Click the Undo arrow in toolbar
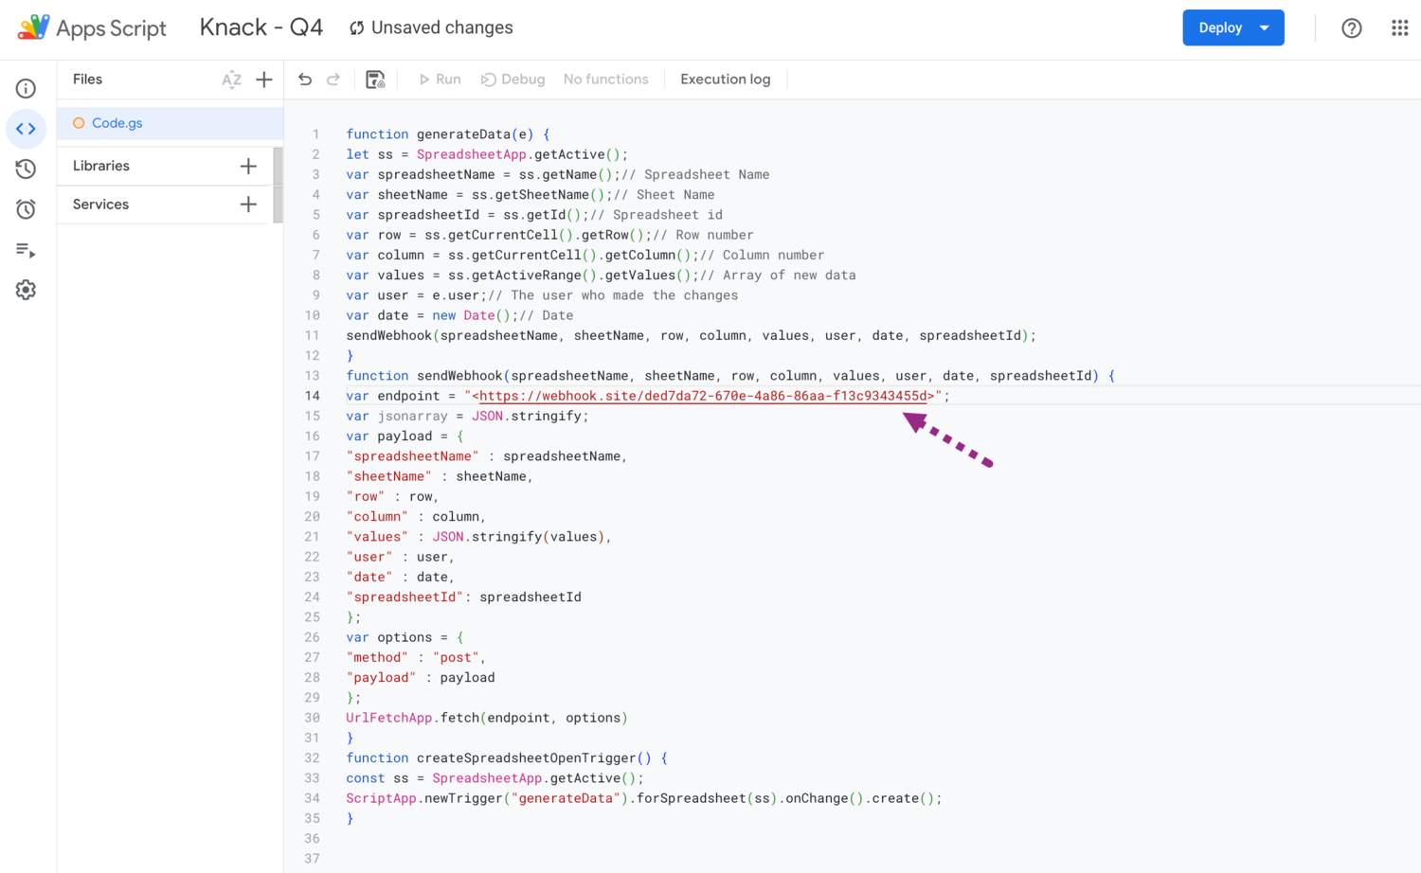 (x=305, y=80)
